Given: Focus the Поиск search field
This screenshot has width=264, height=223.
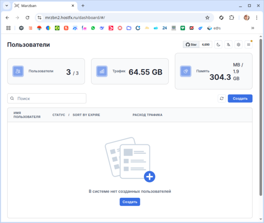Looking at the screenshot, I should tap(49, 99).
